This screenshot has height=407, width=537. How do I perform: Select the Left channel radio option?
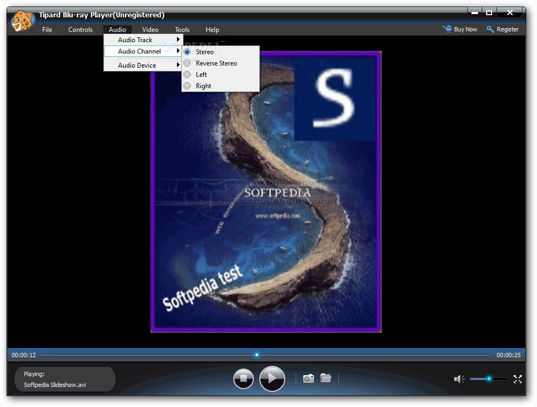click(187, 75)
